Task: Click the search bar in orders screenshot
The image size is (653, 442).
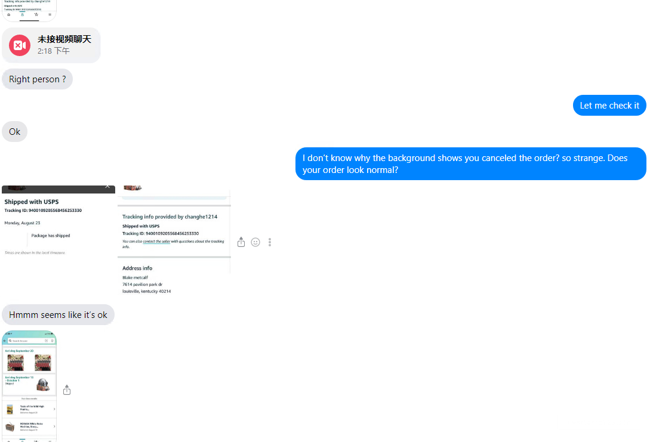Action: [29, 341]
